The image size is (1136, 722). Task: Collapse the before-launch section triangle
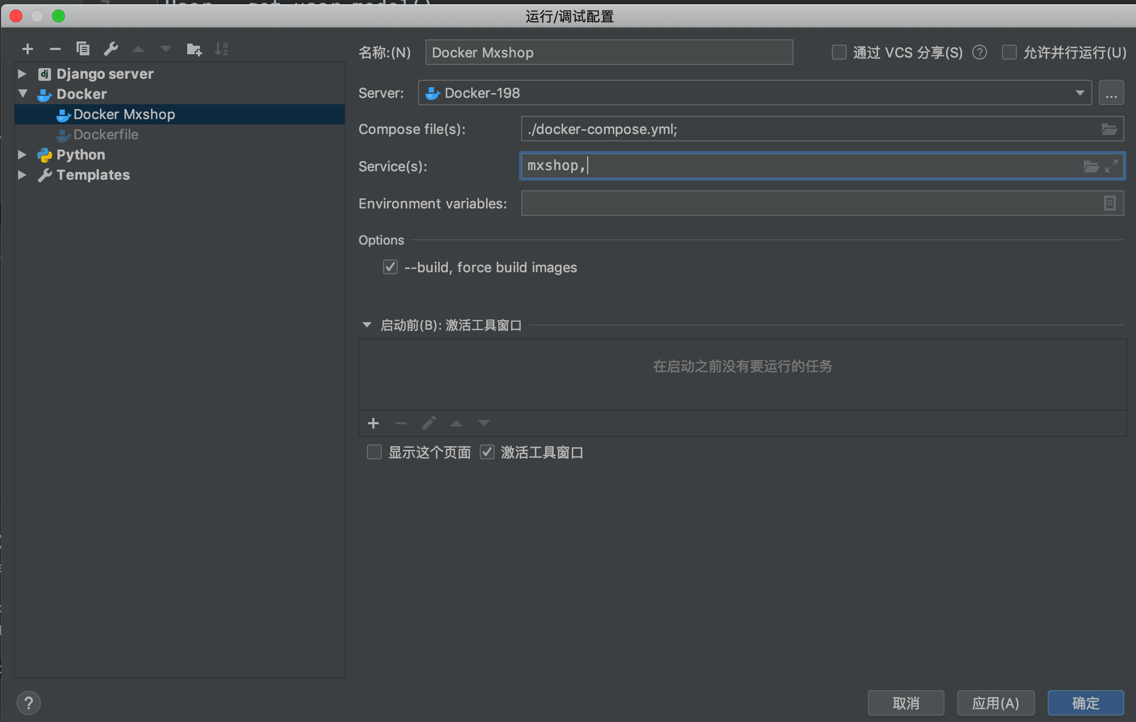[366, 325]
